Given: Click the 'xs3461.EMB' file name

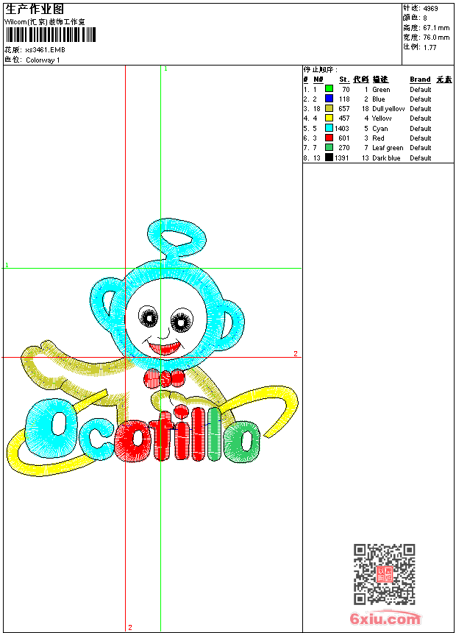Looking at the screenshot, I should (x=45, y=50).
